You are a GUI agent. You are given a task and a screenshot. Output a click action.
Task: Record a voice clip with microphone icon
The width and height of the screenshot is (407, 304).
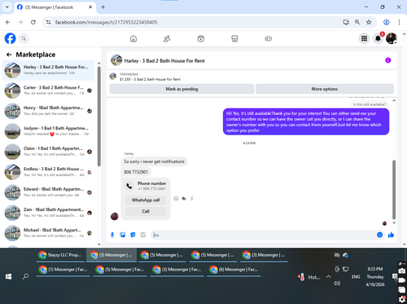(112, 235)
